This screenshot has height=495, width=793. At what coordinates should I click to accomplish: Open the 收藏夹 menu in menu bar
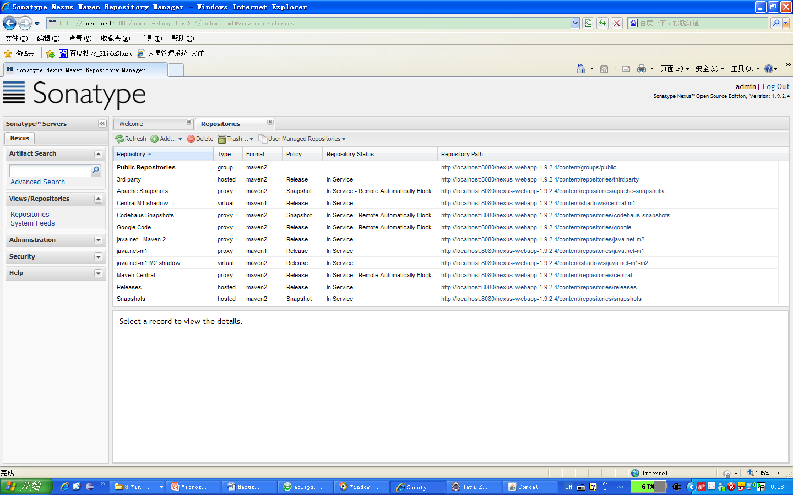click(x=115, y=38)
